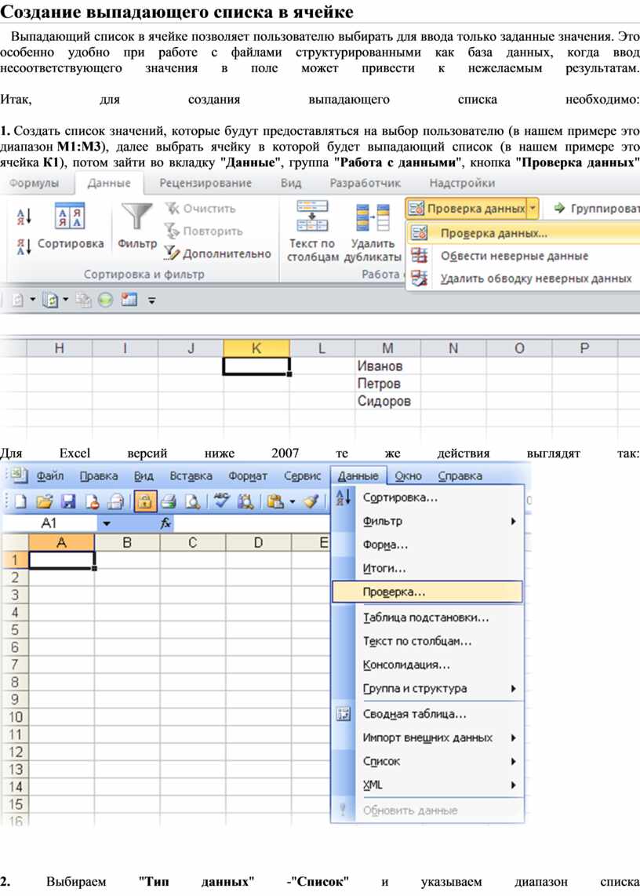This screenshot has height=896, width=640.
Task: Click the Print icon in Excel 2003 toolbar
Action: click(x=169, y=501)
